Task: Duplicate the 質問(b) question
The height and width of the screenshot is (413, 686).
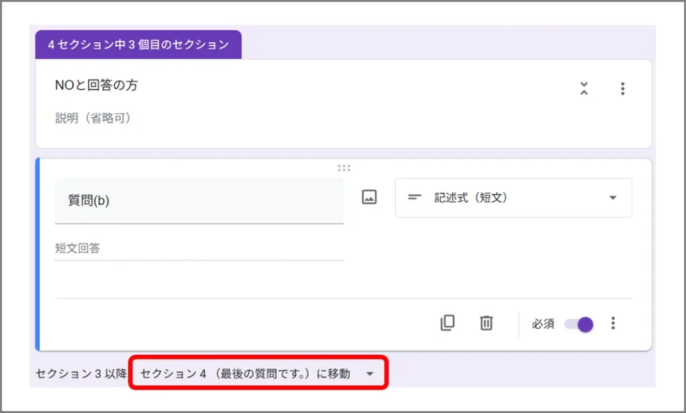Action: (448, 323)
